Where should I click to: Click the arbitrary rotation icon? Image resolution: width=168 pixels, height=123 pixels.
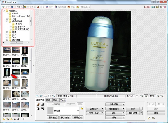tap(53, 96)
